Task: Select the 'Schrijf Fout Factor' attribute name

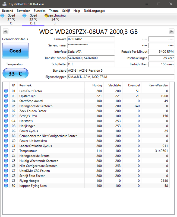Action: (32, 176)
